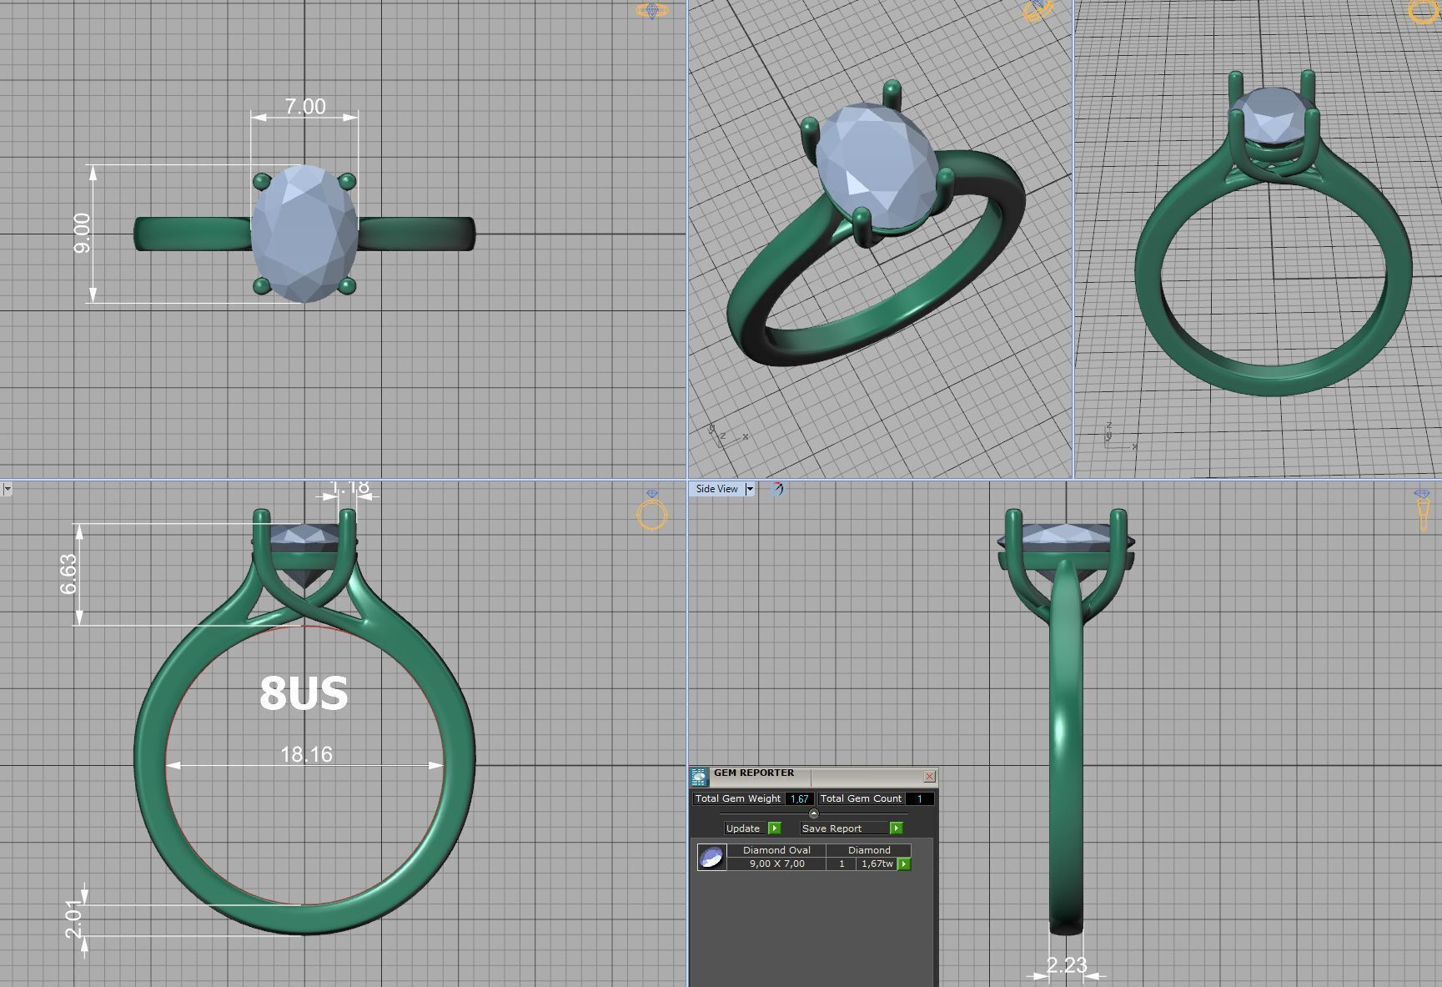The image size is (1442, 987).
Task: Click the front view ring orientation icon
Action: pyautogui.click(x=651, y=510)
